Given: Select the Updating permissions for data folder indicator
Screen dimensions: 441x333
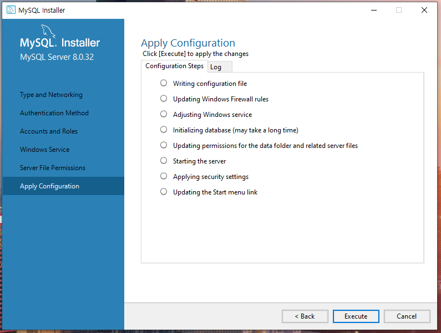Looking at the screenshot, I should (164, 145).
